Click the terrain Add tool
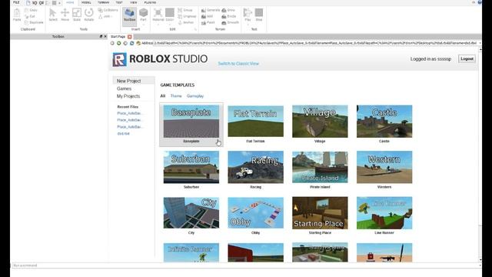This screenshot has width=492, height=277. click(207, 16)
